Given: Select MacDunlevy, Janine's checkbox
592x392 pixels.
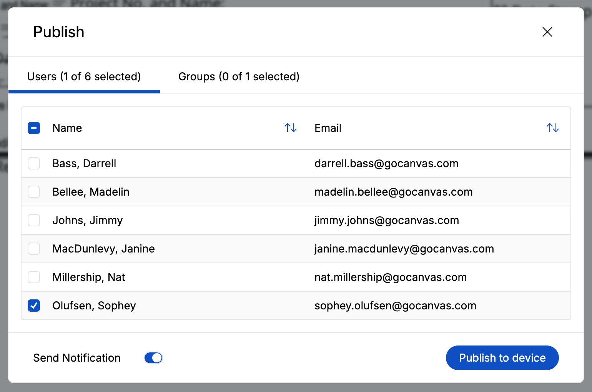Looking at the screenshot, I should 34,249.
